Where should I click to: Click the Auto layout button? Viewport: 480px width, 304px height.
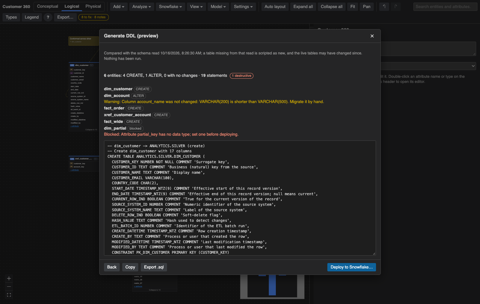click(275, 7)
